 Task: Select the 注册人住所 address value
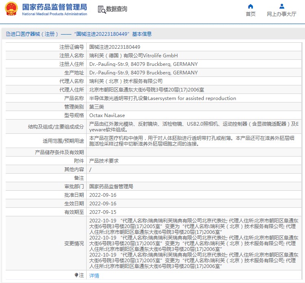coord(144,64)
